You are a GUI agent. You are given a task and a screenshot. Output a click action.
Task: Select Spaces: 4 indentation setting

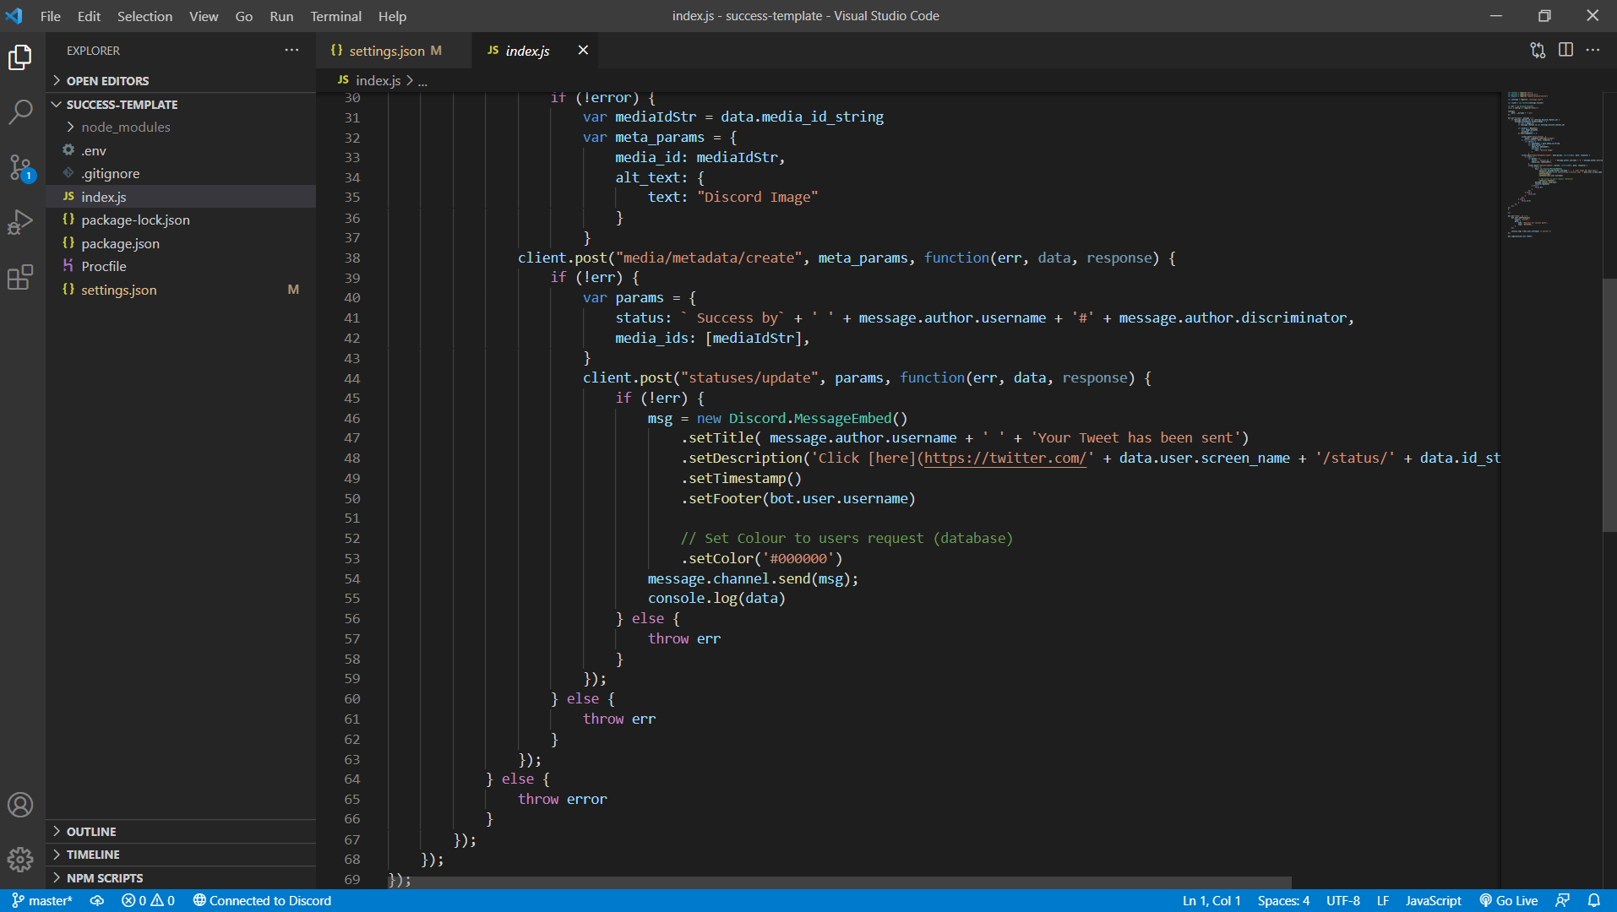click(1283, 901)
